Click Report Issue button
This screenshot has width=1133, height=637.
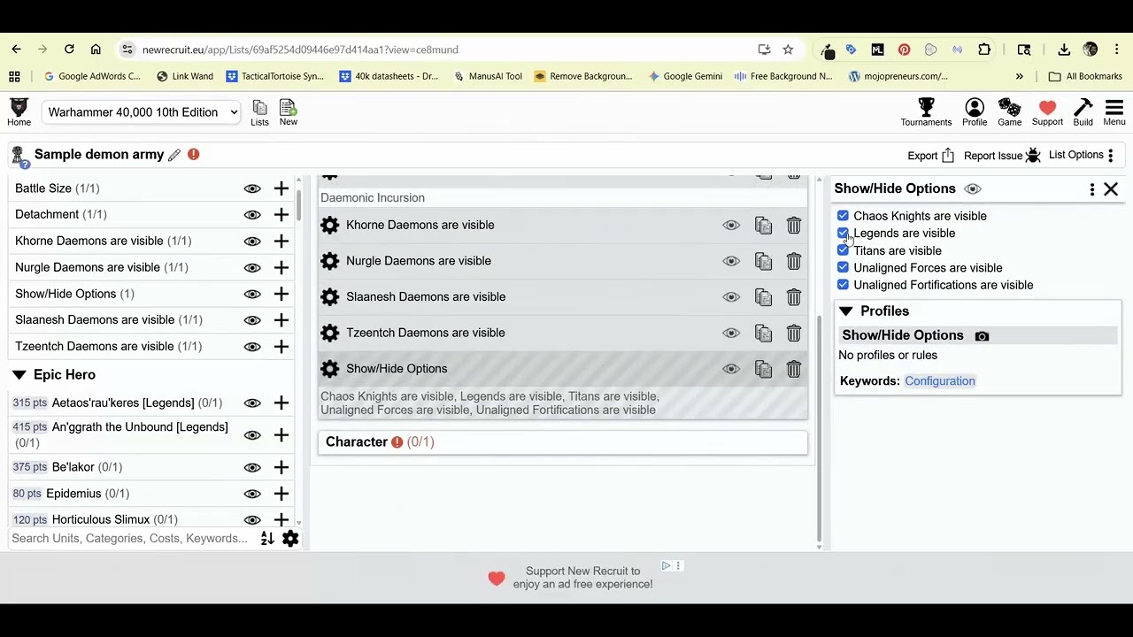point(1002,156)
